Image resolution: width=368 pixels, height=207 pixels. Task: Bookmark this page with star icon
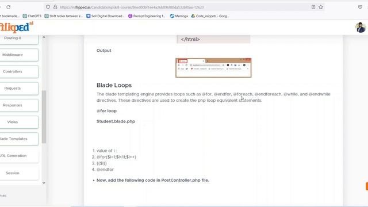321,7
